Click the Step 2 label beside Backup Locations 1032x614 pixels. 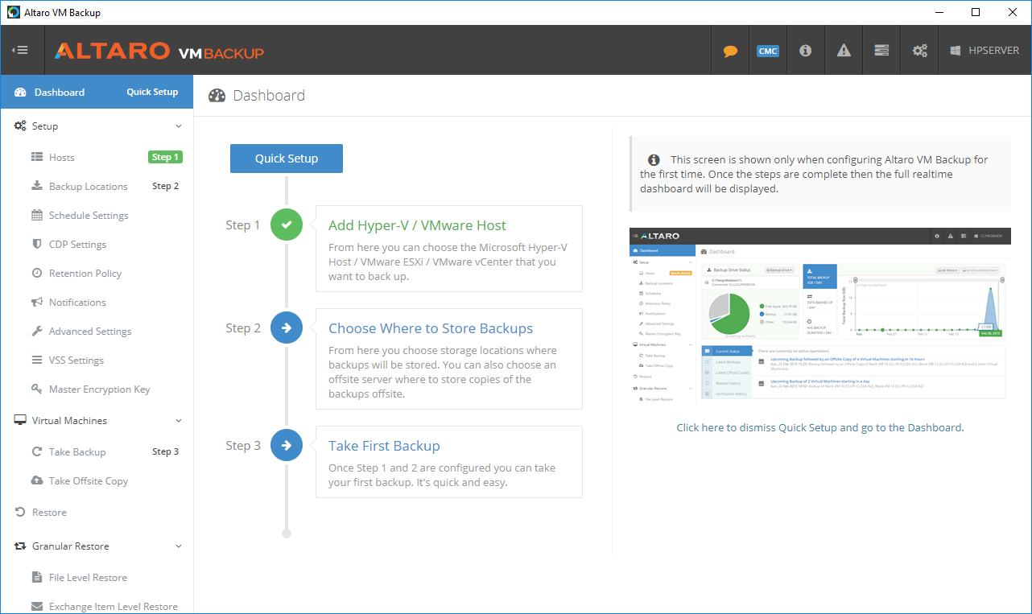coord(166,186)
